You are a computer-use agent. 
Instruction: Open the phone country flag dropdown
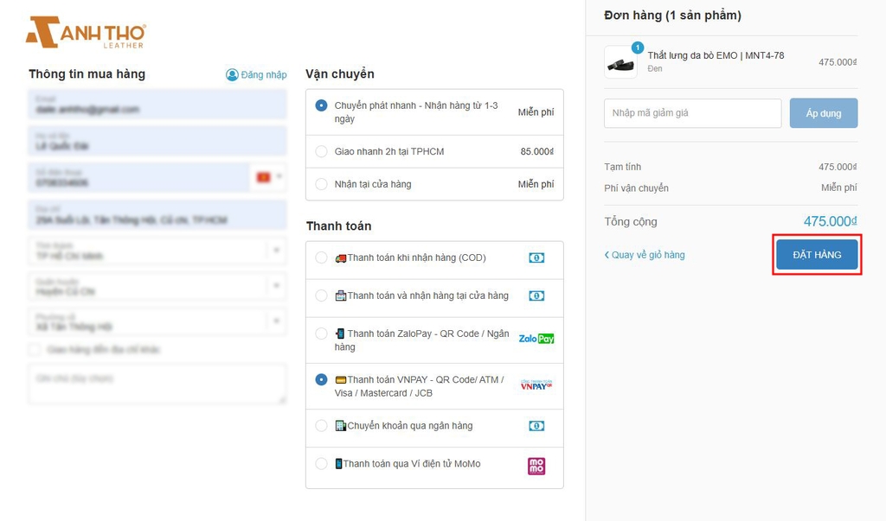pyautogui.click(x=268, y=177)
